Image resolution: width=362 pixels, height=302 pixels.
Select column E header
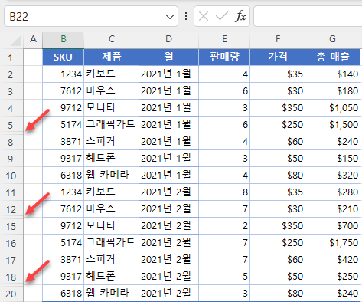point(224,39)
